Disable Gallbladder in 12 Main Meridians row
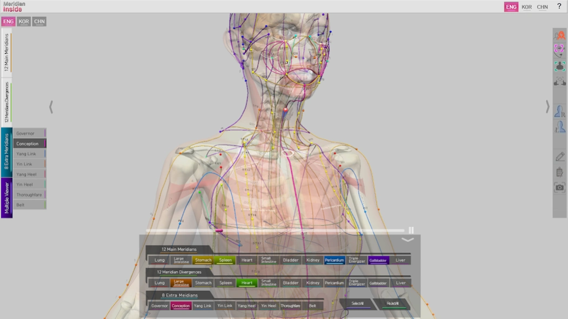This screenshot has height=319, width=568. (x=378, y=260)
